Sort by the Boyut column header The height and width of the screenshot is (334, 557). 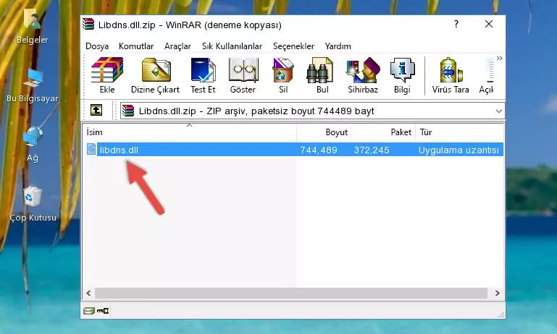point(324,132)
